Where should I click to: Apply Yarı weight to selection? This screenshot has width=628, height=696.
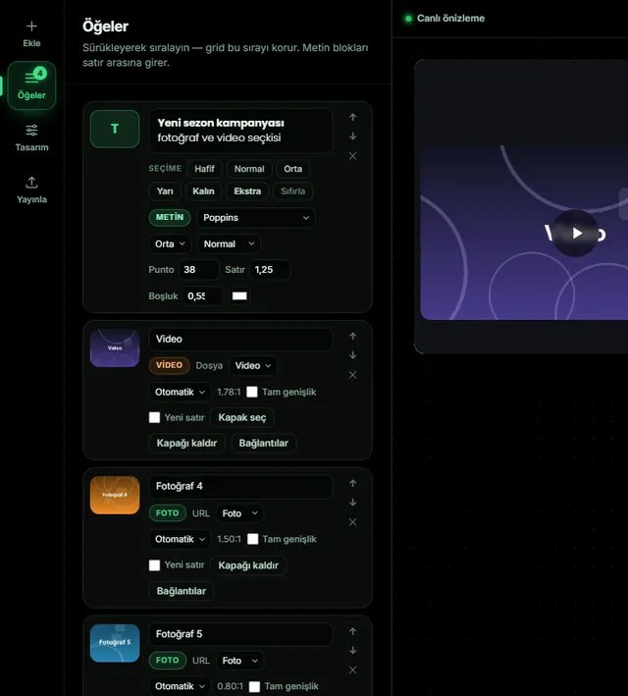coord(165,190)
